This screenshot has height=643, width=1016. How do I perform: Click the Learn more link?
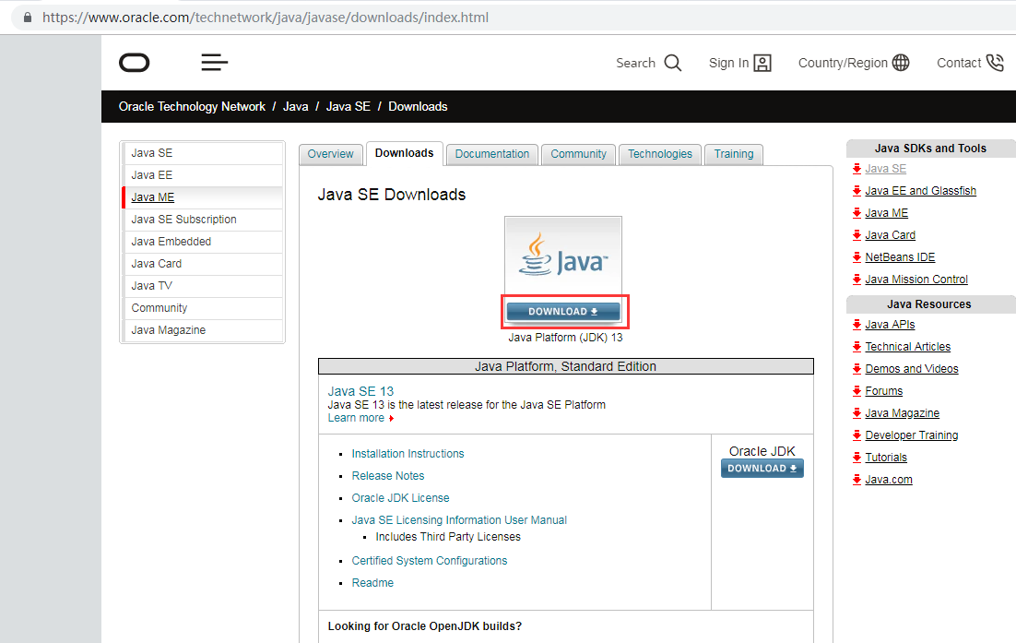pos(356,418)
